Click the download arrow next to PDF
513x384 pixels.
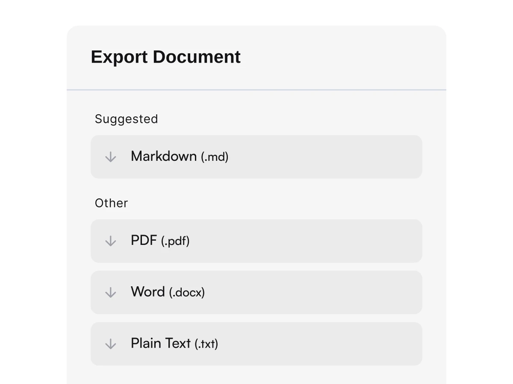[x=110, y=241]
